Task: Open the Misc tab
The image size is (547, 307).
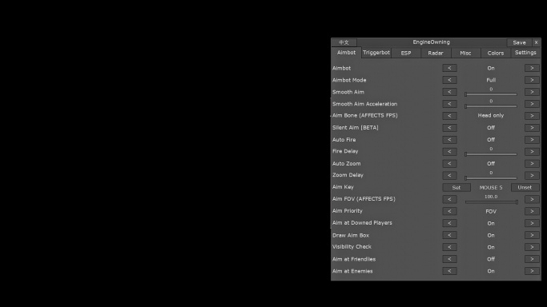Action: [x=465, y=53]
